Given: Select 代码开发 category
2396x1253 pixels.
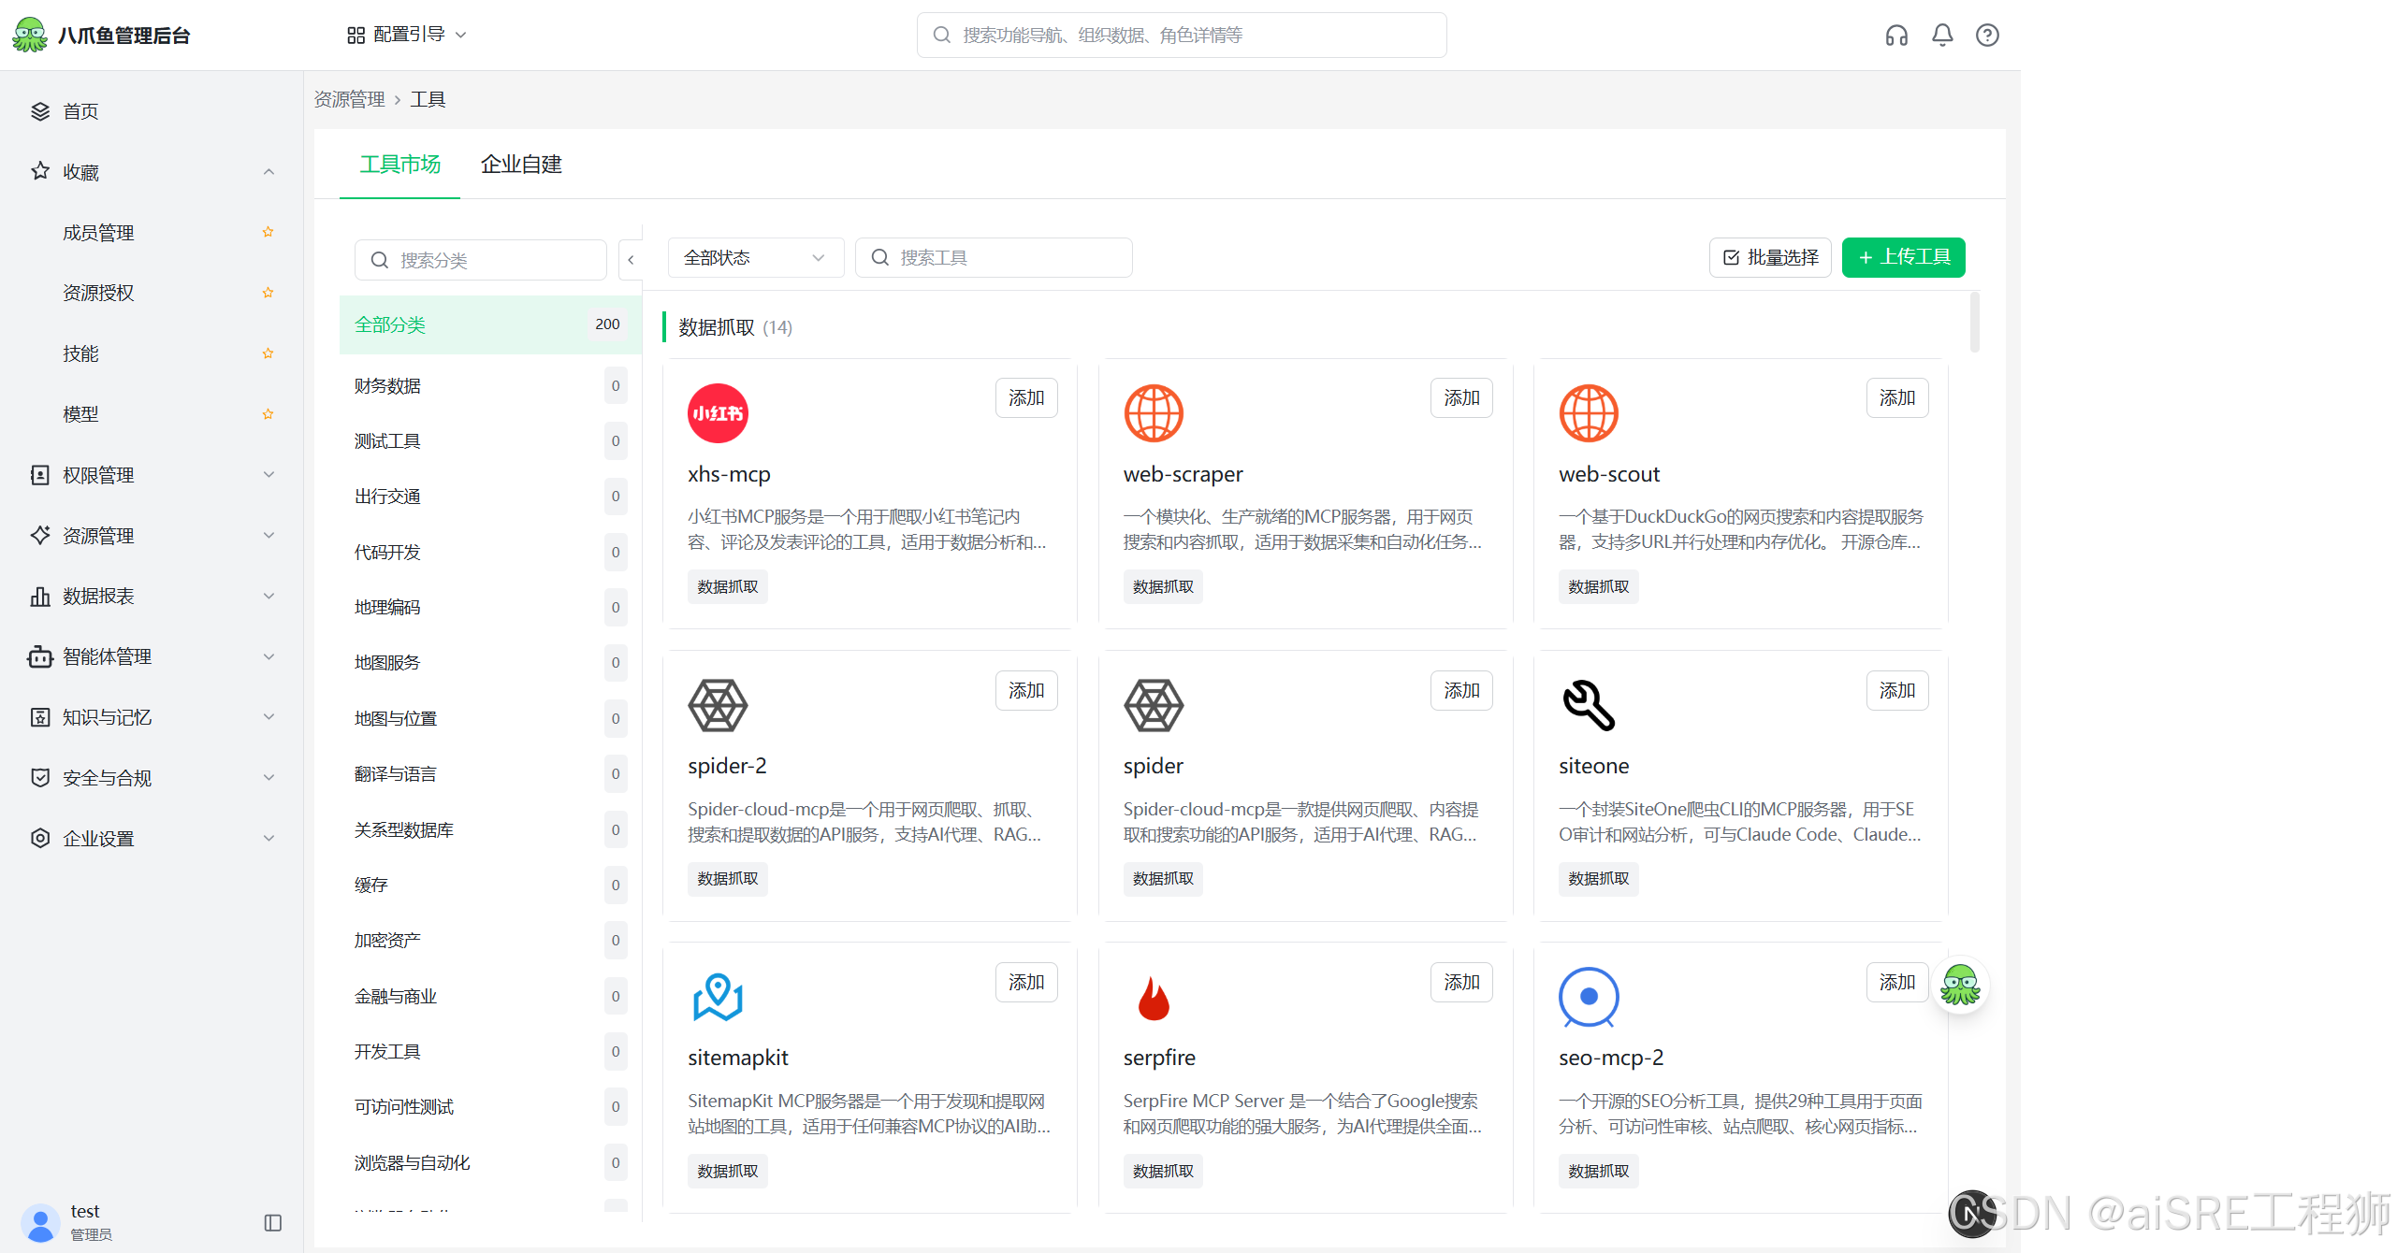Looking at the screenshot, I should click(489, 552).
